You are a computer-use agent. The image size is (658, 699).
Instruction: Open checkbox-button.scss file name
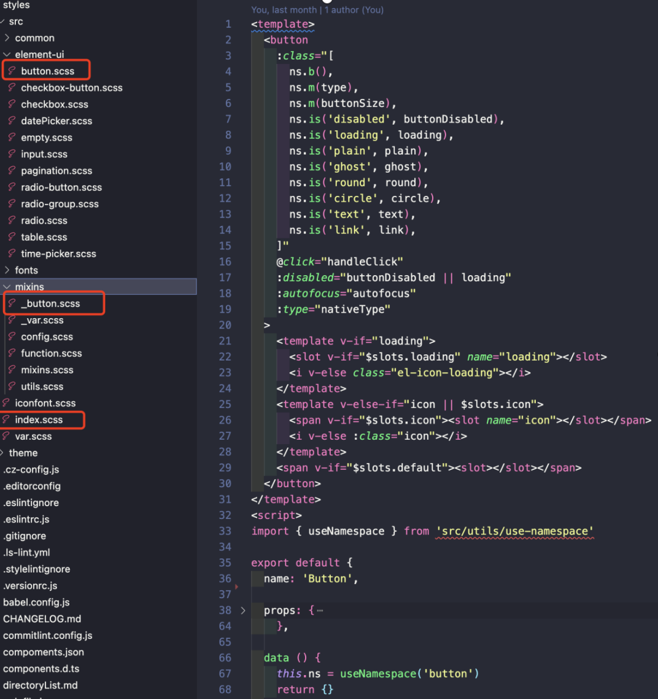(72, 88)
